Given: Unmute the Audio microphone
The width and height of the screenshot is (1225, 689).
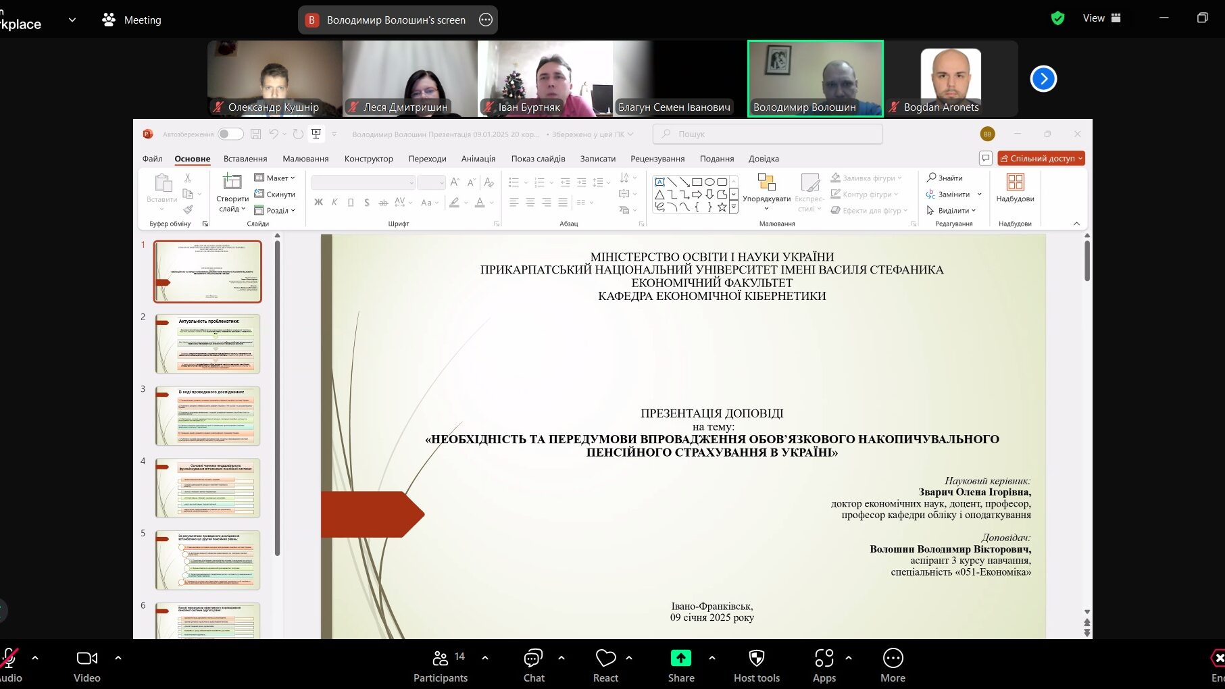Looking at the screenshot, I should (x=9, y=659).
